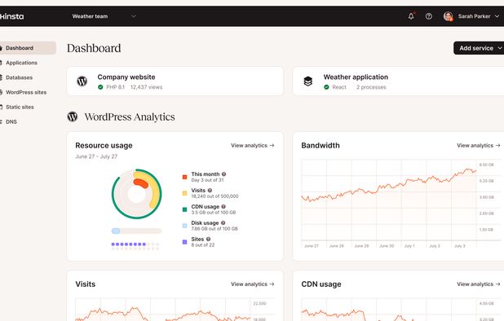
Task: Click the info icon next to Visits legend
Action: 210,190
